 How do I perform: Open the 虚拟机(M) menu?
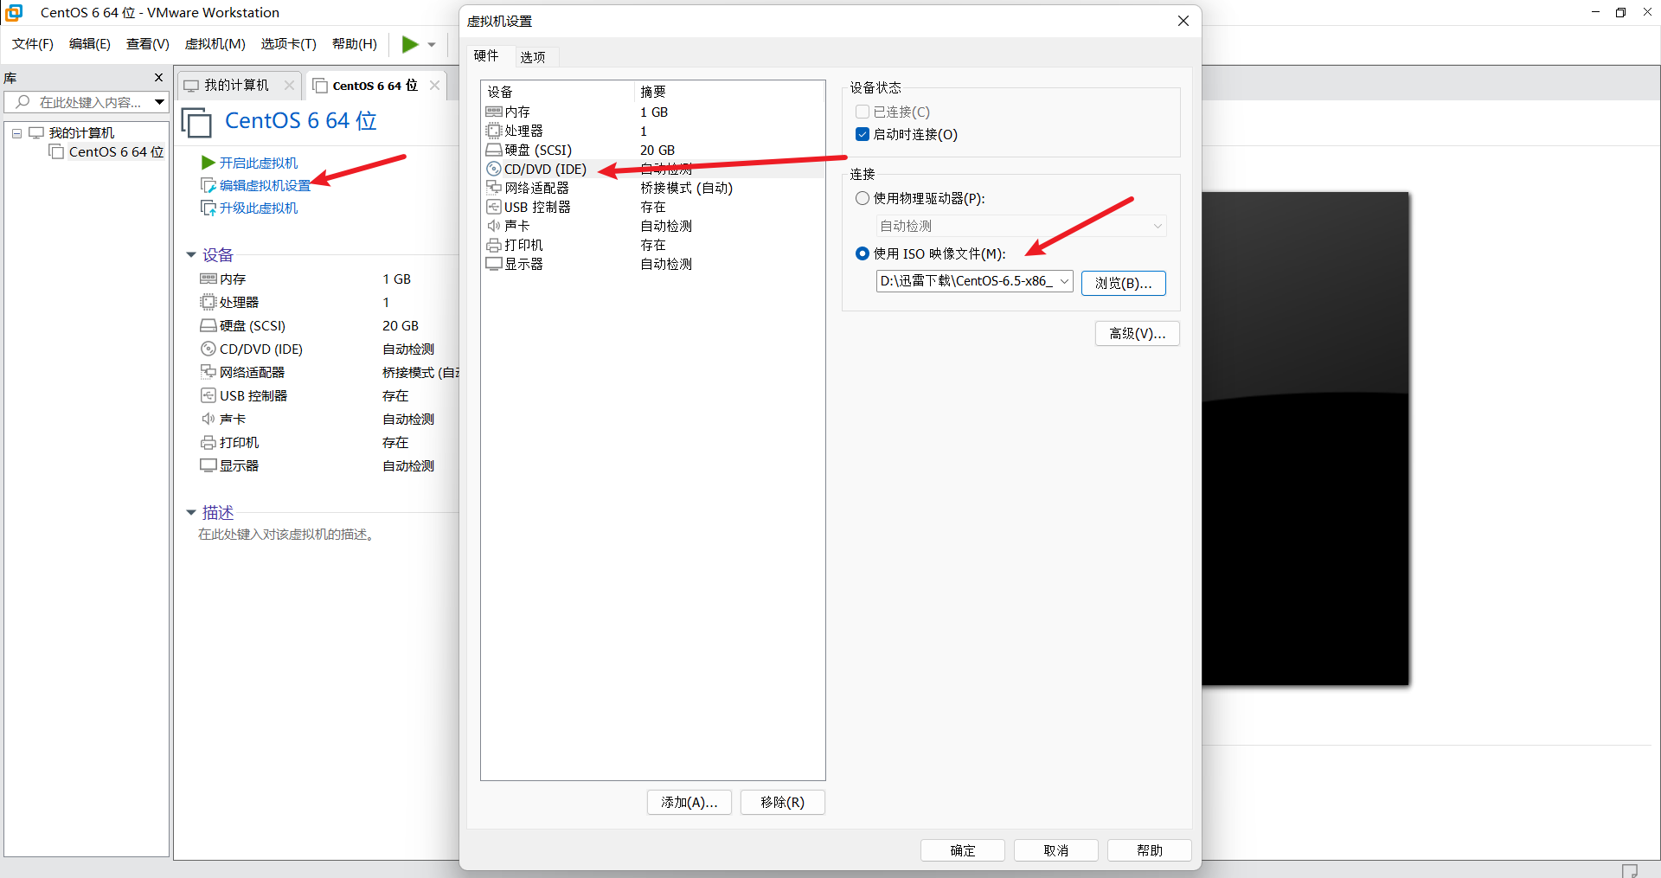[215, 44]
